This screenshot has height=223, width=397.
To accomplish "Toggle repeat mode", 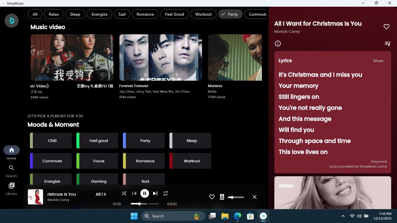I will coord(166,193).
